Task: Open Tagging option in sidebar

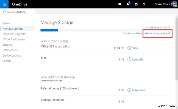Action: click(7, 45)
